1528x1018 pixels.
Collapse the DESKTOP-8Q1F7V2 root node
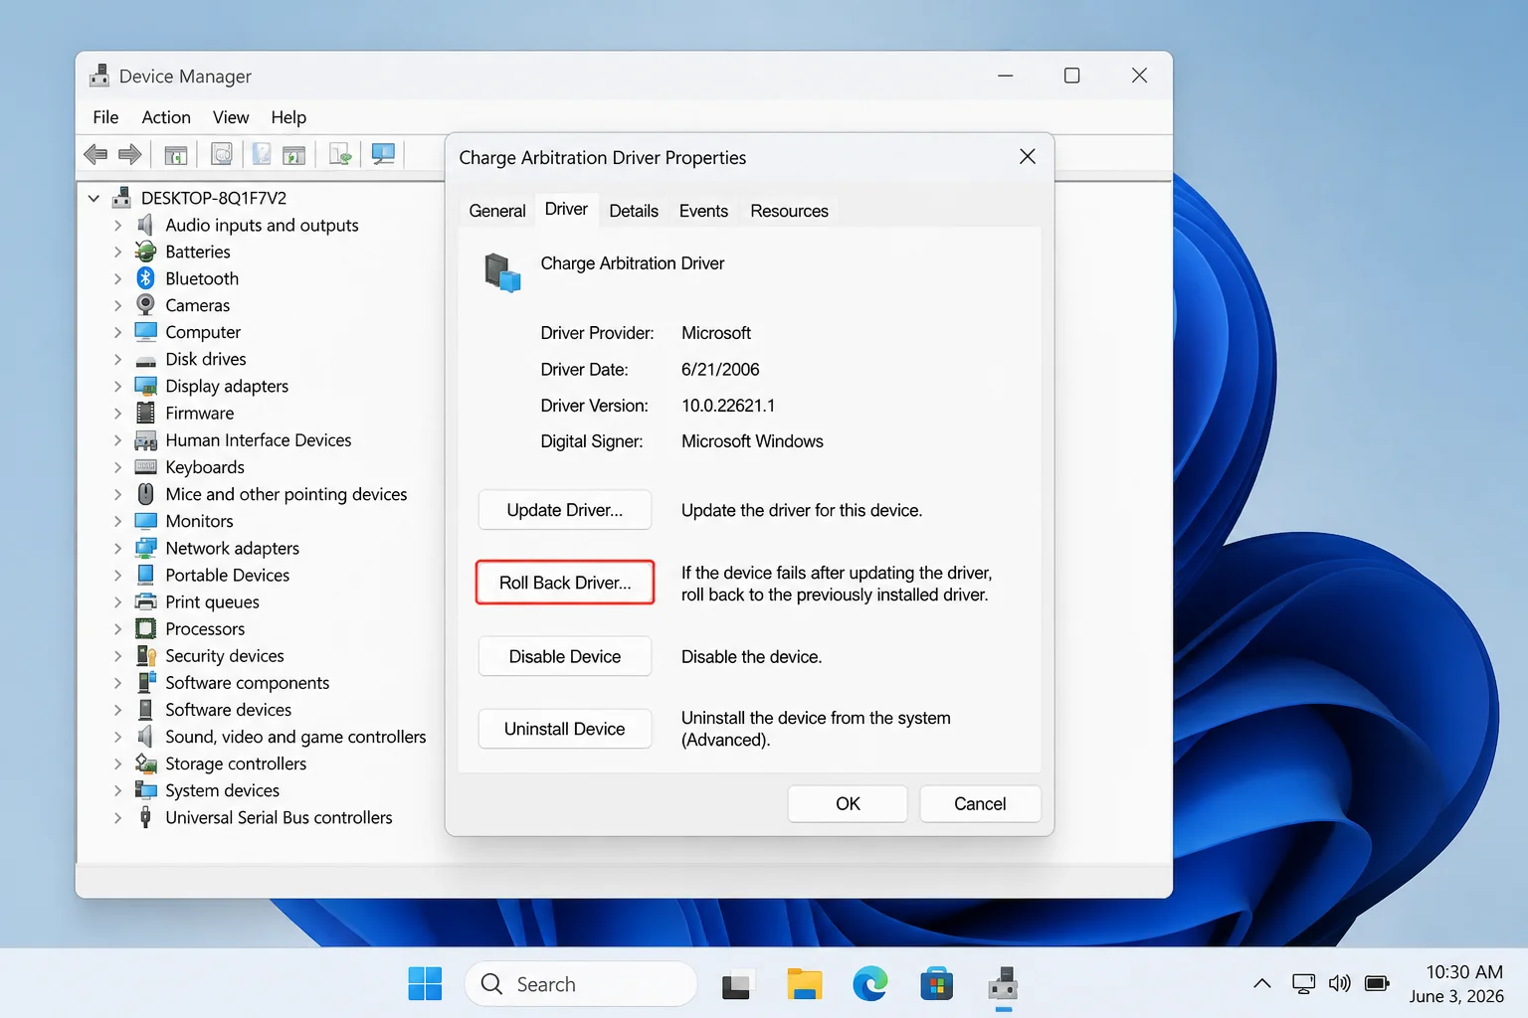point(94,198)
